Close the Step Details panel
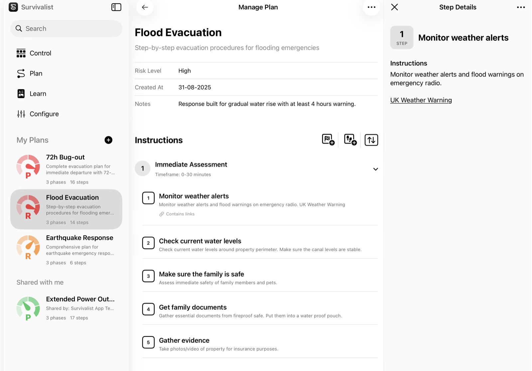Screen dimensions: 532x371 coord(394,7)
